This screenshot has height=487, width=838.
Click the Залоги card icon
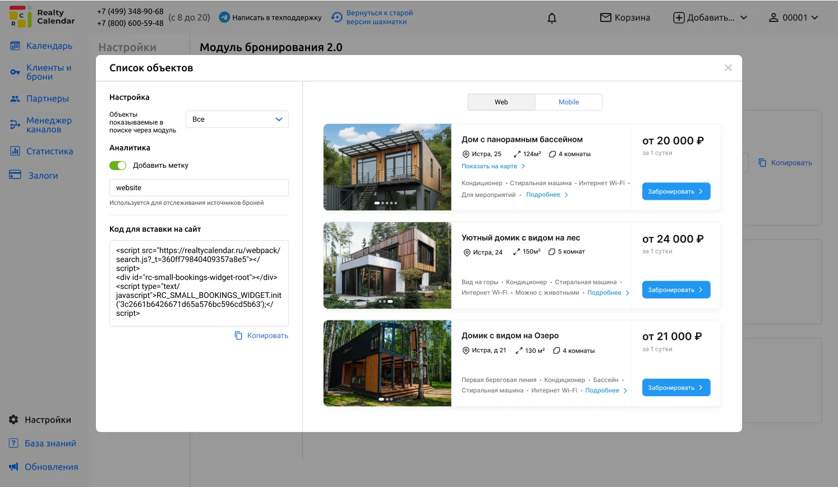click(x=15, y=175)
